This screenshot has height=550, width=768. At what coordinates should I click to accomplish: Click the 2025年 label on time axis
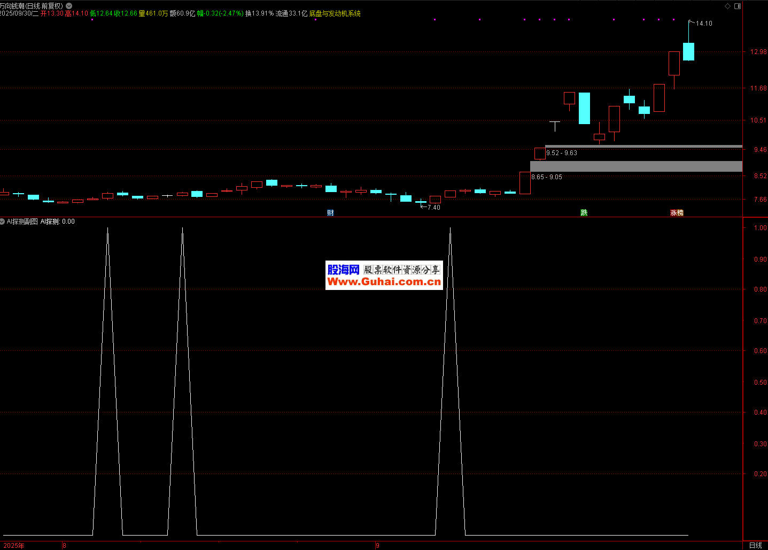pyautogui.click(x=14, y=546)
